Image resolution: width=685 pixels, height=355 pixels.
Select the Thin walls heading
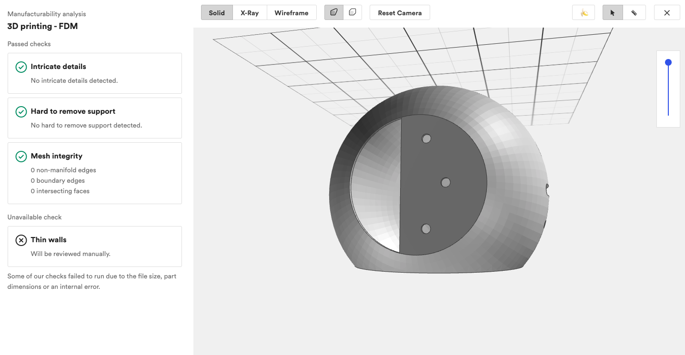click(49, 240)
